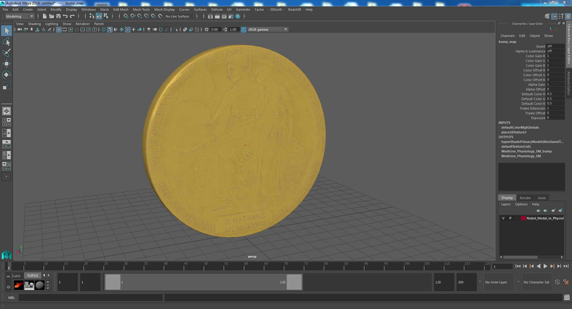
Task: Switch to the Render layer tab
Action: pyautogui.click(x=525, y=198)
